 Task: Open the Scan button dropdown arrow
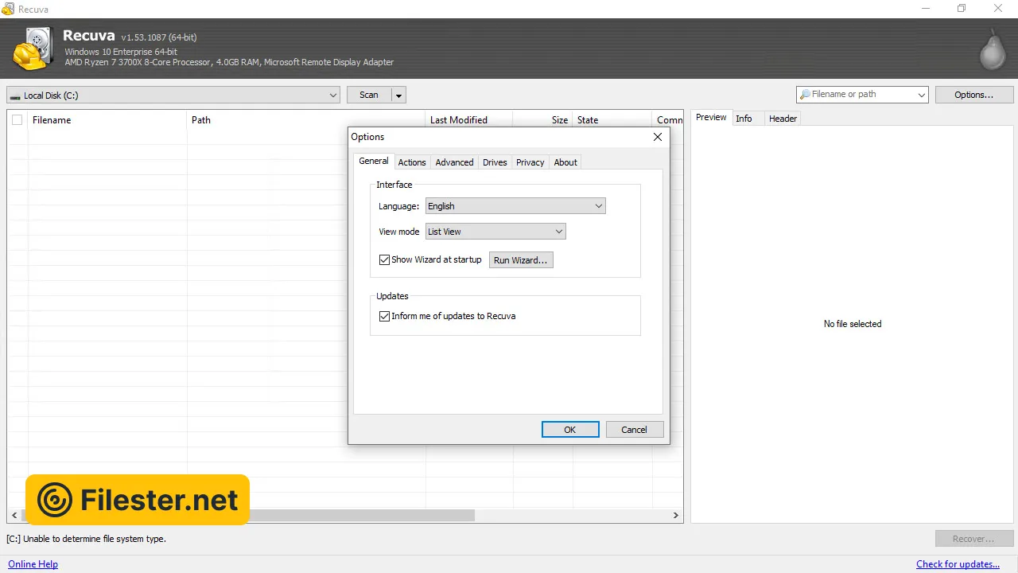point(399,95)
